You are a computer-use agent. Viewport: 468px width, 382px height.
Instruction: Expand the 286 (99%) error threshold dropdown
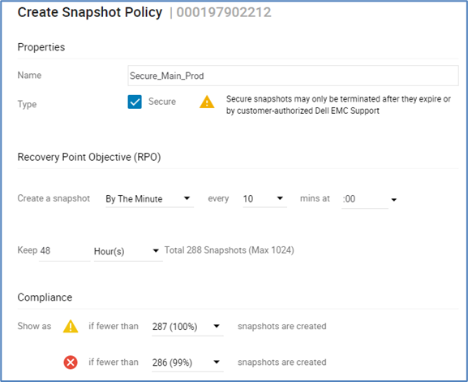[187, 362]
